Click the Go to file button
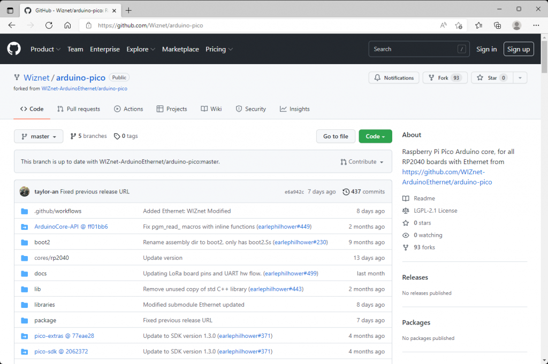The height and width of the screenshot is (364, 548). coord(336,136)
